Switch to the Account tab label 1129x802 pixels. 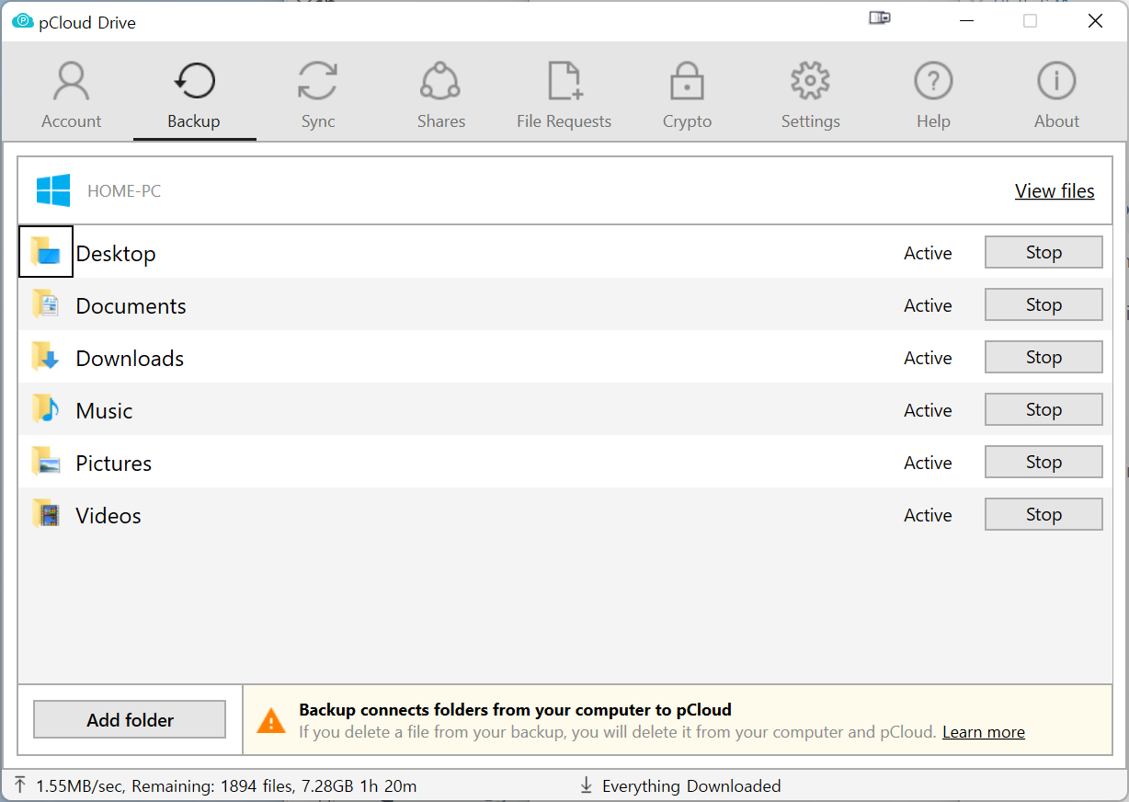click(72, 121)
